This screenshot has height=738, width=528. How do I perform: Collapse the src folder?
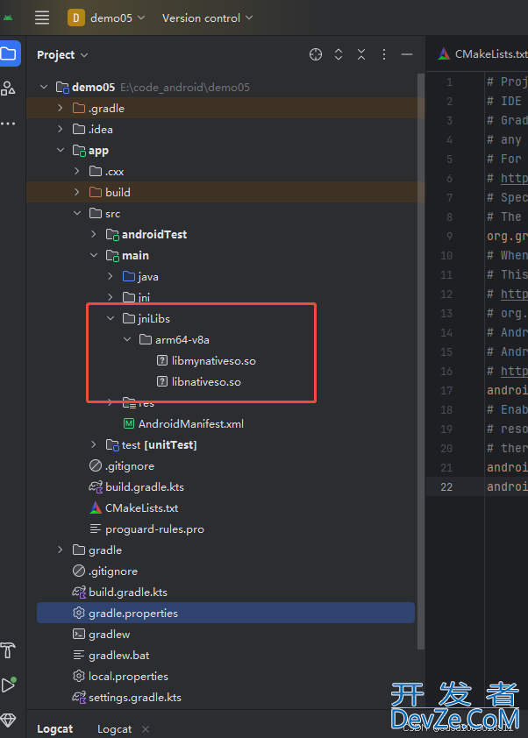77,213
